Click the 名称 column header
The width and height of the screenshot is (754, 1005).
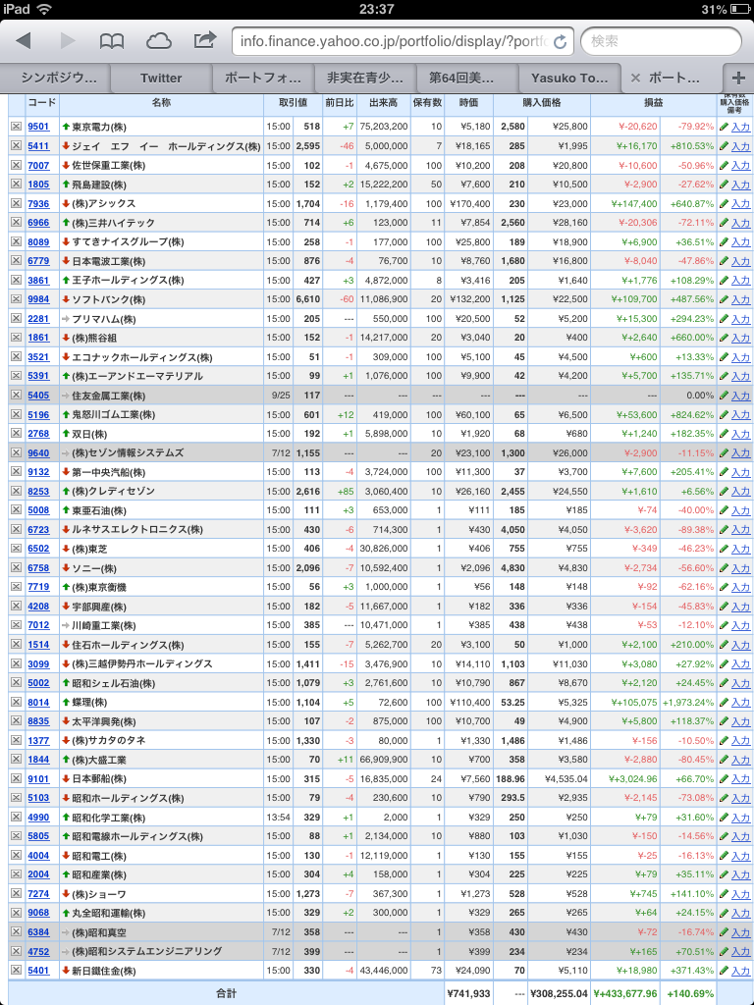click(161, 102)
